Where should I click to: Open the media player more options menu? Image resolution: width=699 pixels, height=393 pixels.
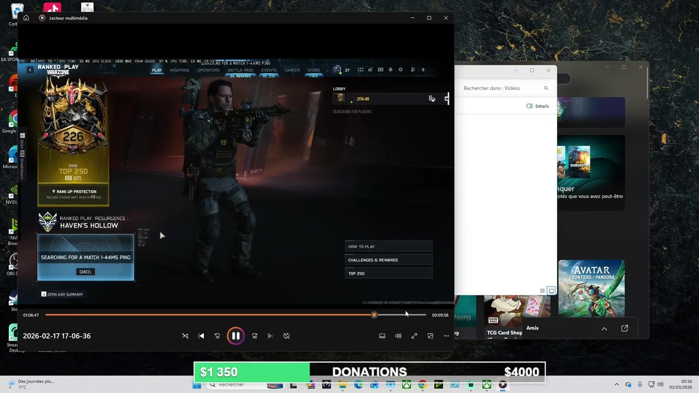(x=446, y=336)
